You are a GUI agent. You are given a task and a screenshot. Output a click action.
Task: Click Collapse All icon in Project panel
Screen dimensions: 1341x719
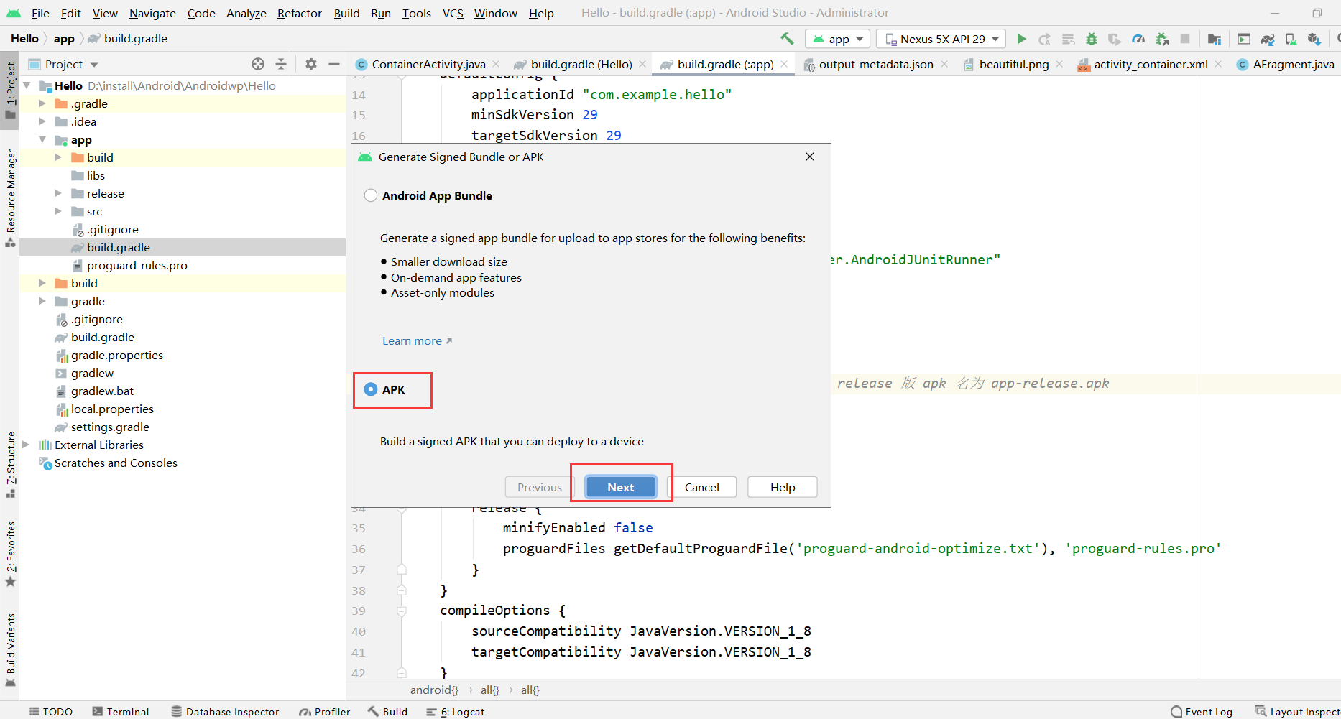281,64
